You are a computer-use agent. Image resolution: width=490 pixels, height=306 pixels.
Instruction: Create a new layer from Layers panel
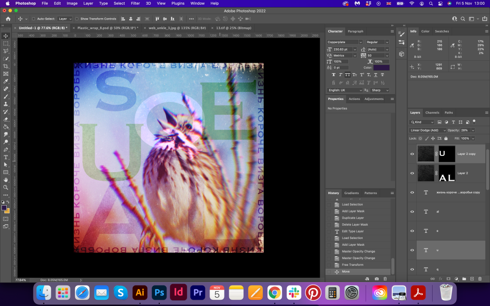tap(472, 278)
